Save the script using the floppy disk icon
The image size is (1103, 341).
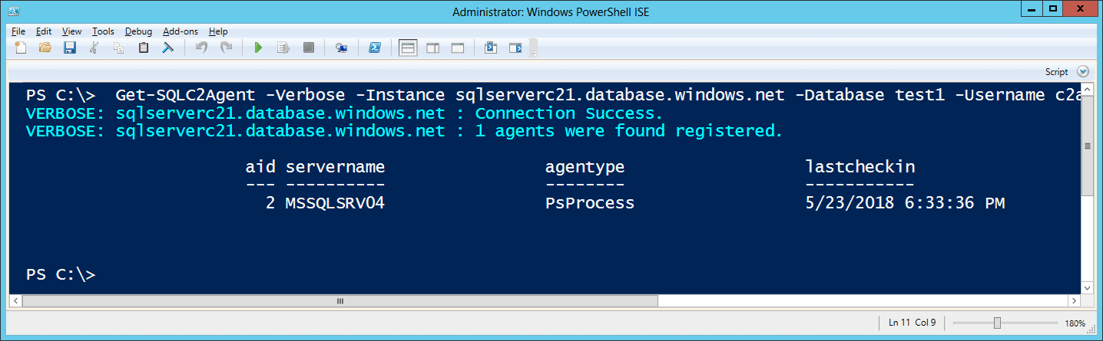point(69,48)
